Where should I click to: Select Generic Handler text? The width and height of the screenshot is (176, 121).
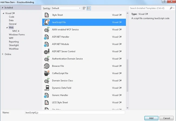[x=60, y=95]
